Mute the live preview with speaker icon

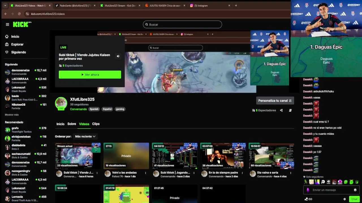[118, 56]
